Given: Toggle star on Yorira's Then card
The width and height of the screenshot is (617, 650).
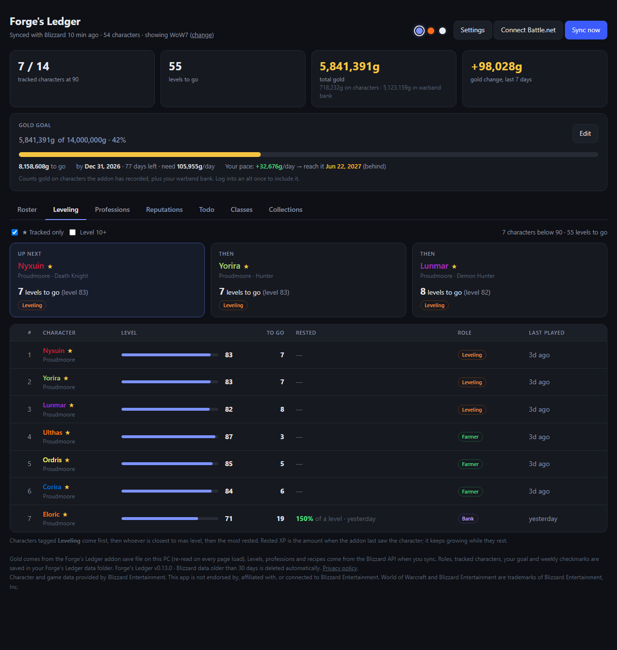Looking at the screenshot, I should click(x=246, y=266).
